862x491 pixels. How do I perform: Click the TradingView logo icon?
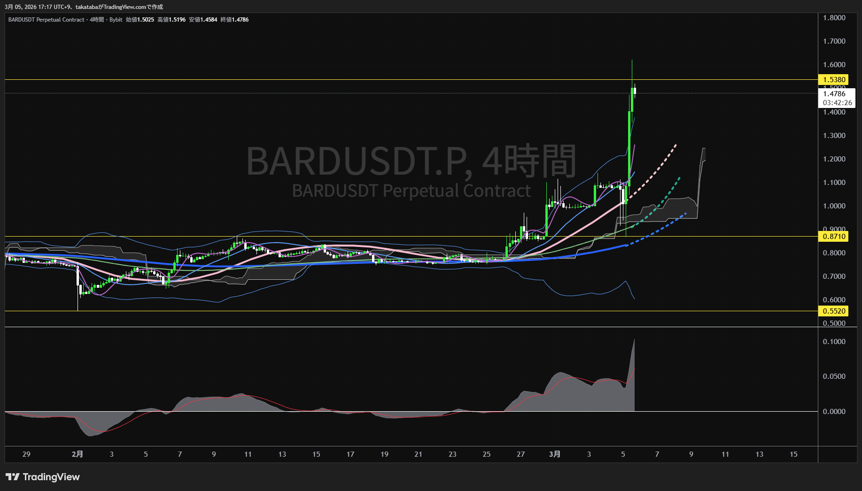pos(12,477)
